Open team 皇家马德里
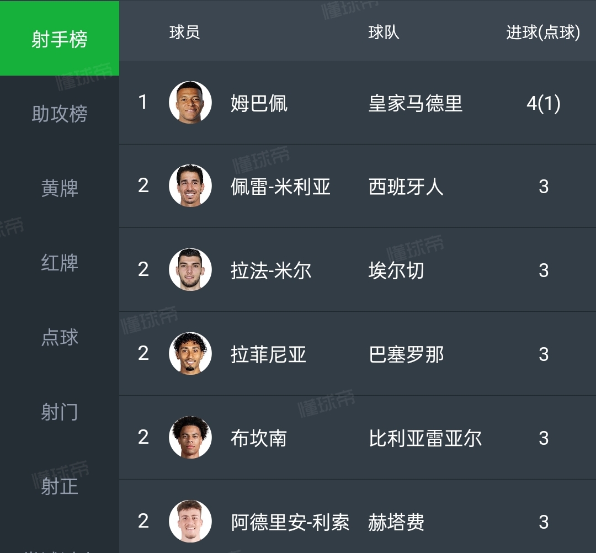The image size is (596, 553). [415, 103]
